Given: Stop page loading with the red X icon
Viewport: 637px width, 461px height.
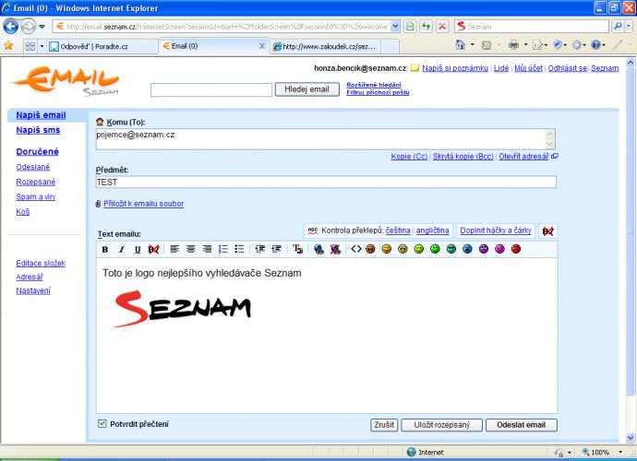Looking at the screenshot, I should (x=442, y=27).
